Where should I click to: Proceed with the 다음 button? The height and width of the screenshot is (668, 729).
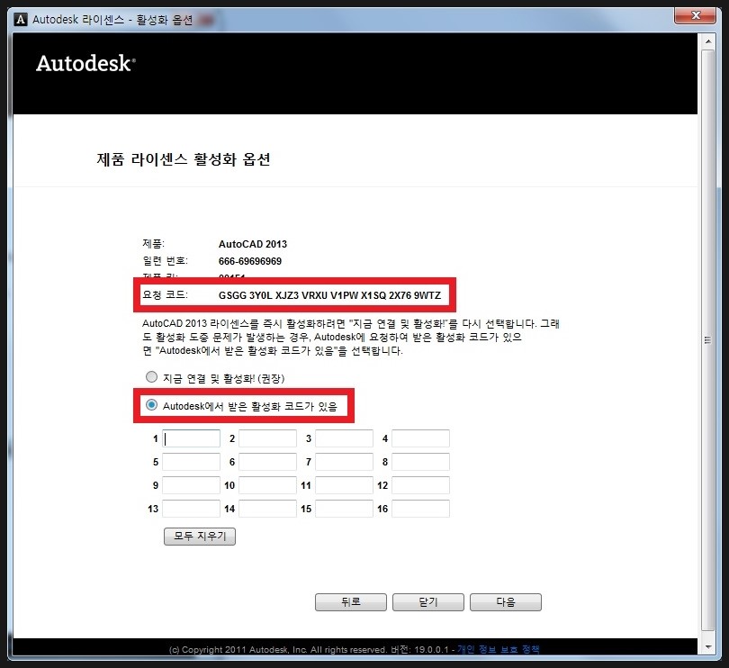[506, 602]
